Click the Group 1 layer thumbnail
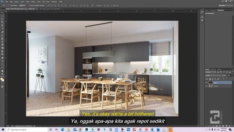The width and height of the screenshot is (234, 132). click(211, 86)
